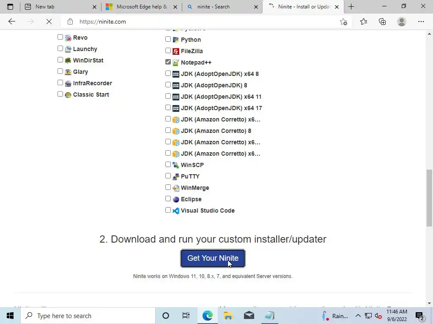Check the PuTTY checkbox
The width and height of the screenshot is (433, 324).
[x=168, y=176]
